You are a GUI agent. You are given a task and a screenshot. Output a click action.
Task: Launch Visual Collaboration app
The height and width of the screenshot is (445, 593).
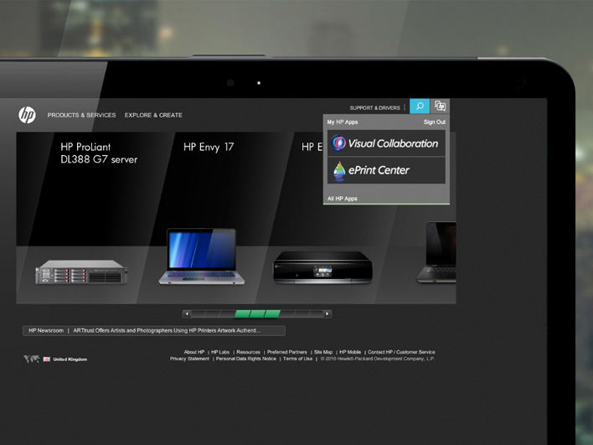tap(386, 143)
